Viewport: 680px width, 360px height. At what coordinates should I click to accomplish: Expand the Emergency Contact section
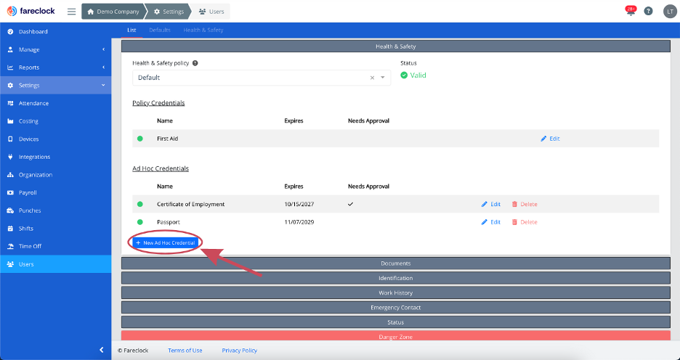pos(395,308)
